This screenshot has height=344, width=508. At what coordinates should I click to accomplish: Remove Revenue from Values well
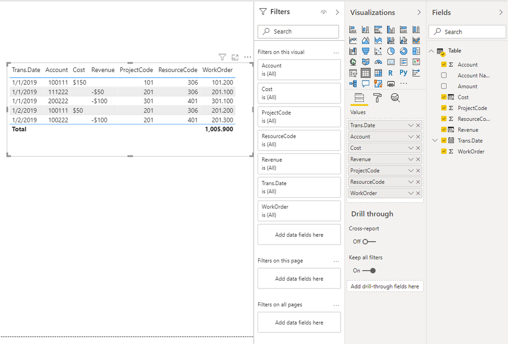point(418,159)
